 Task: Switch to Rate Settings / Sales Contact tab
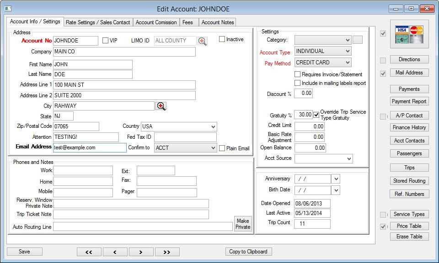(98, 22)
